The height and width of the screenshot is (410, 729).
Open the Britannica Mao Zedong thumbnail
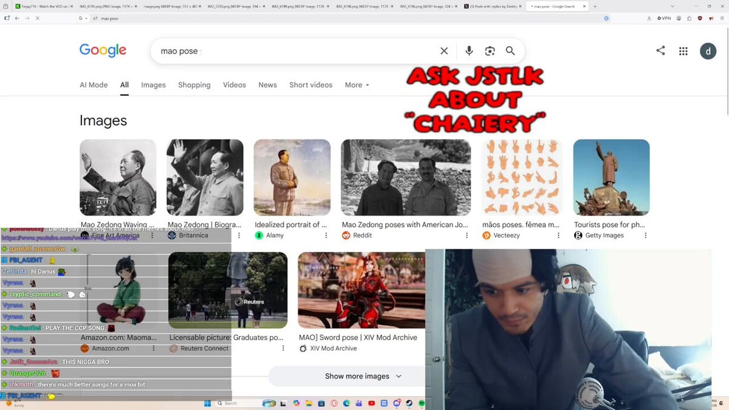(x=205, y=177)
